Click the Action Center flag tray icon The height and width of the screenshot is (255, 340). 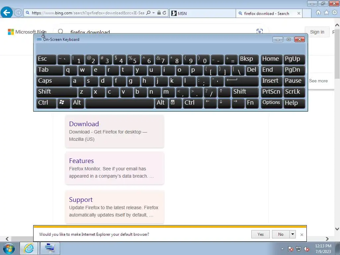290,249
